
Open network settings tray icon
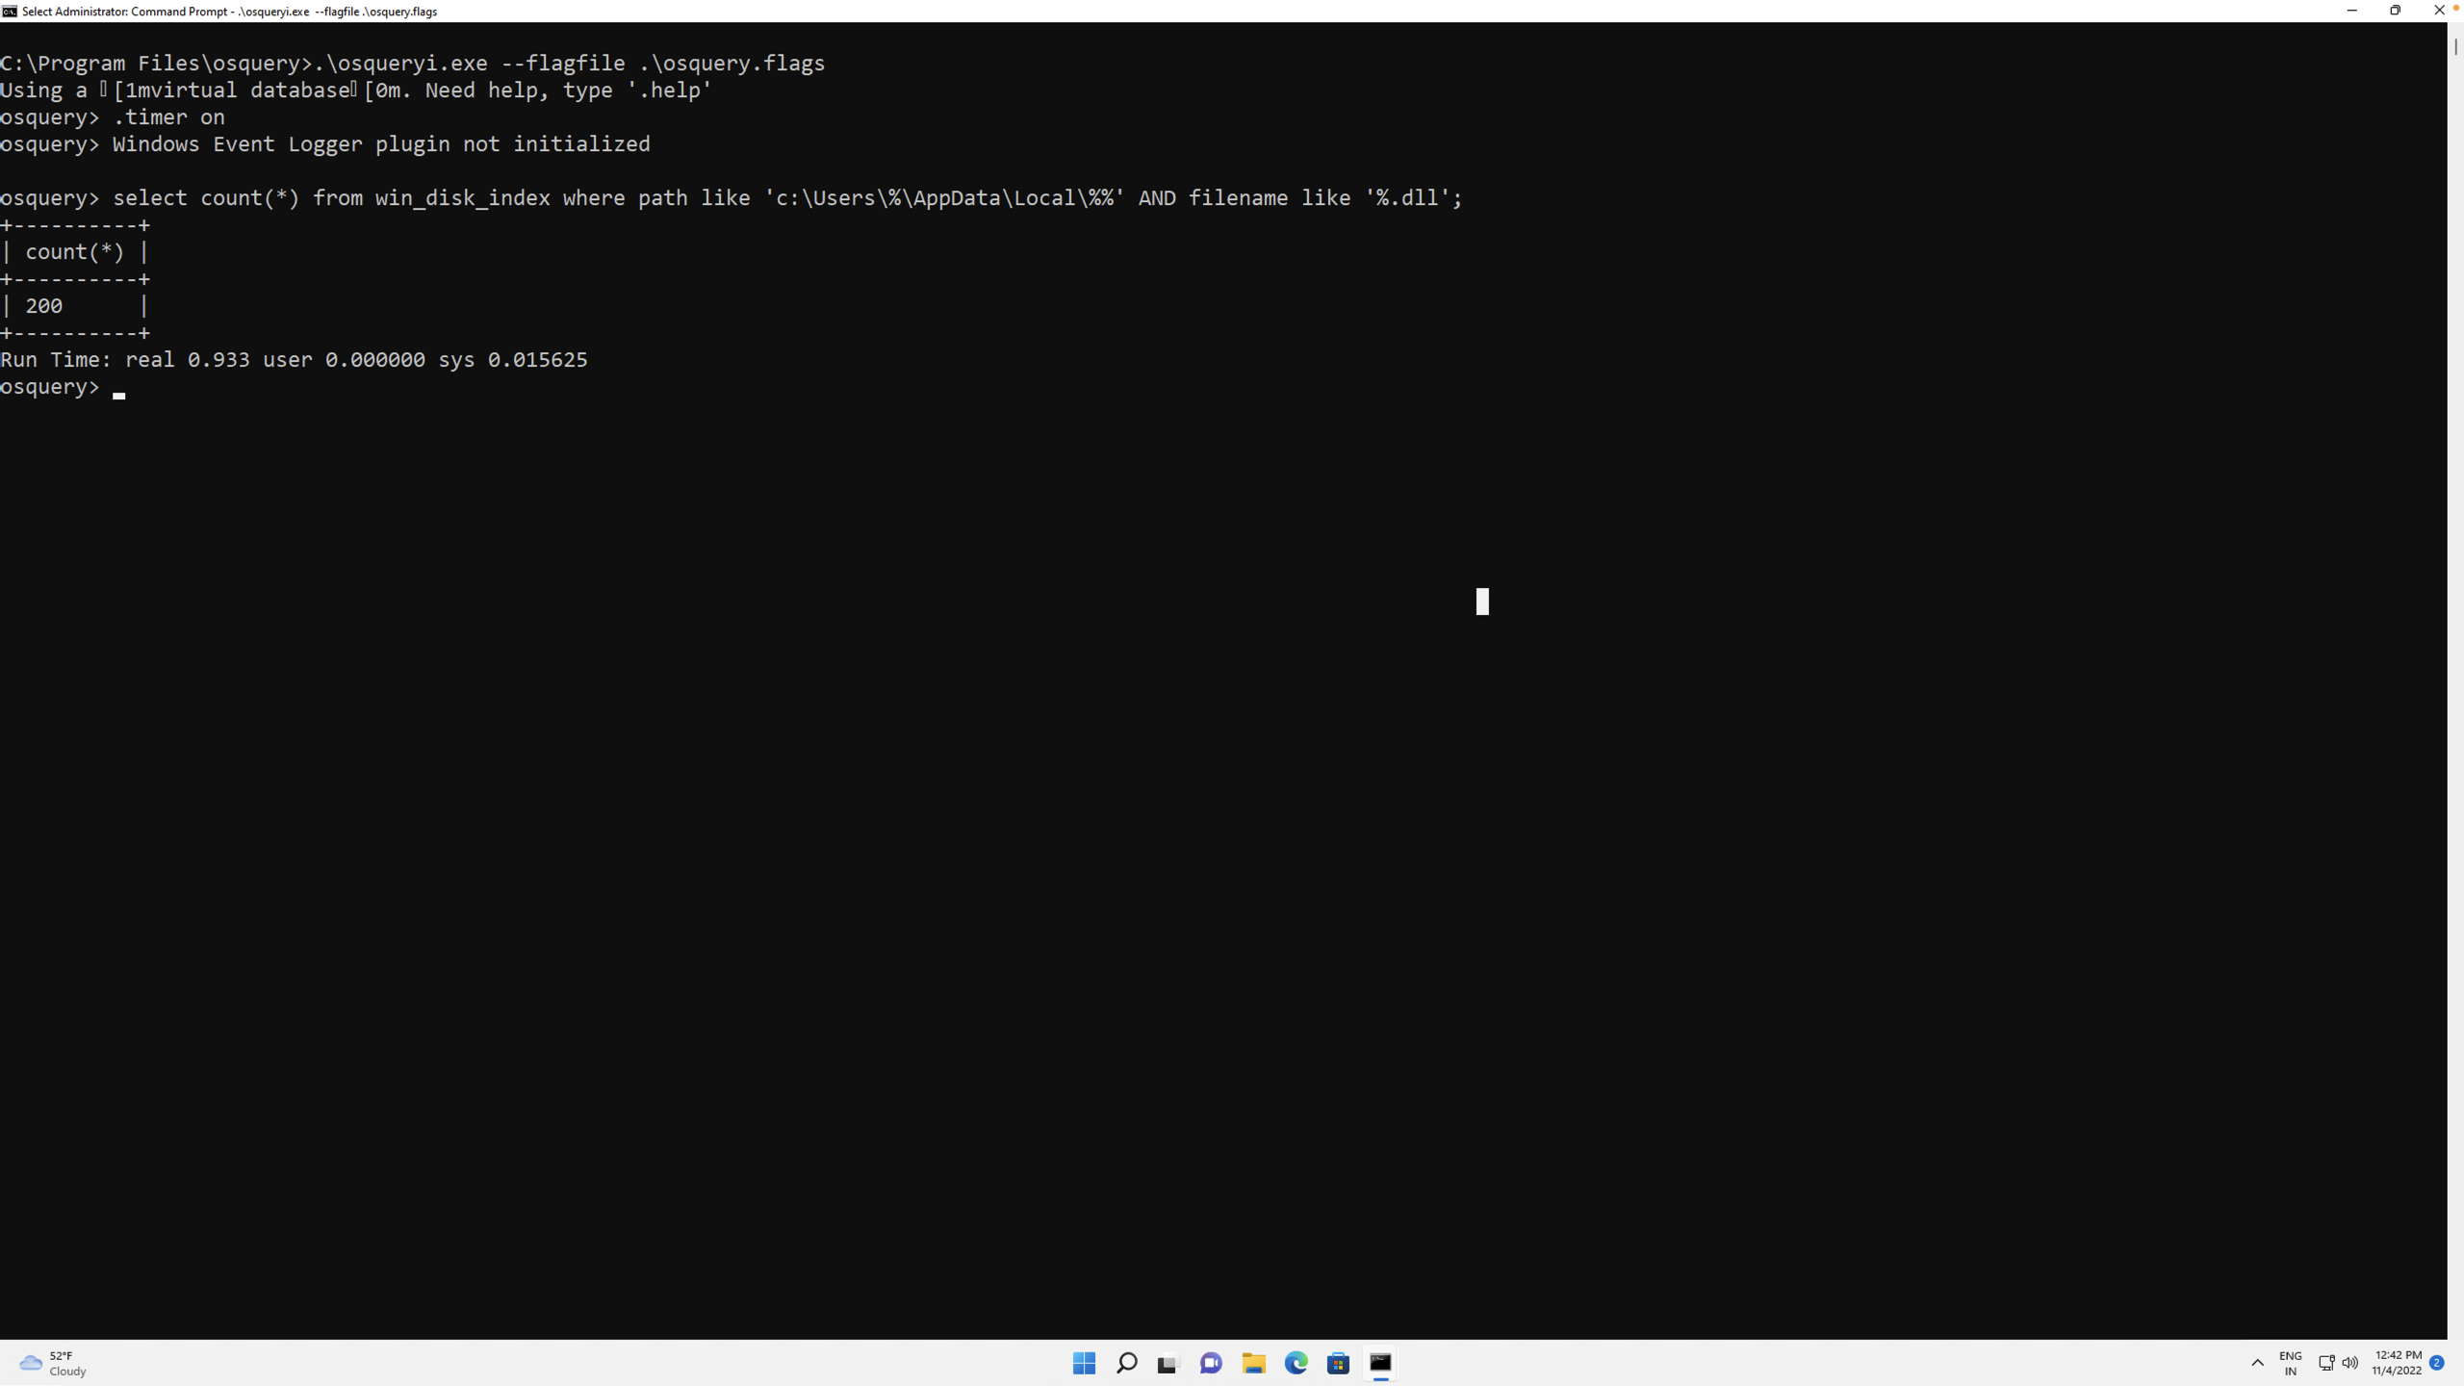[2326, 1363]
